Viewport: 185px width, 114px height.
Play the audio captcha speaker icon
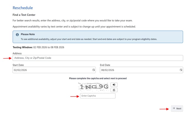coord(113,85)
